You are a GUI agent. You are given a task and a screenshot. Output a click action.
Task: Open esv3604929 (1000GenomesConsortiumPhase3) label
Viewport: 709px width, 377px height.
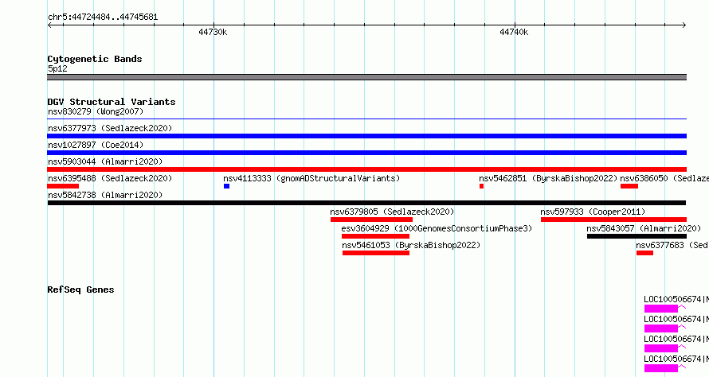point(437,228)
